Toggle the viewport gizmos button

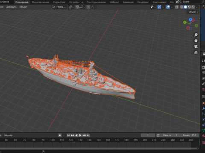(159, 7)
